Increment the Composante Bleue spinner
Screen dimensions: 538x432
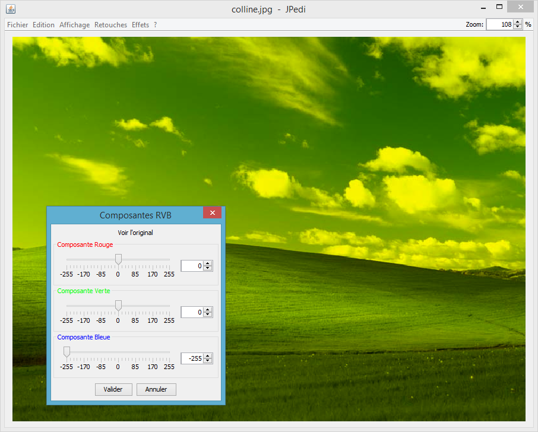click(x=208, y=356)
